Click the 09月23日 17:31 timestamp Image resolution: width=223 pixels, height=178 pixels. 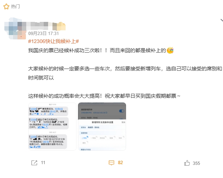tap(43, 34)
